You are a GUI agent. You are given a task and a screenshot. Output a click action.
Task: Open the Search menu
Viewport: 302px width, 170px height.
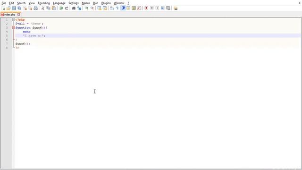(21, 3)
